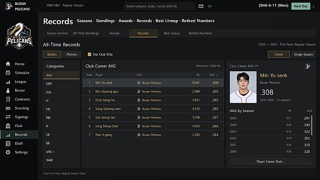Click the Busan Pelicans header logo icon
This screenshot has height=180, width=320.
(8, 6)
